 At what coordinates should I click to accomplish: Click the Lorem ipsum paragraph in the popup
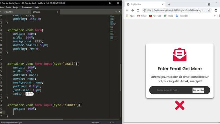click(x=179, y=79)
